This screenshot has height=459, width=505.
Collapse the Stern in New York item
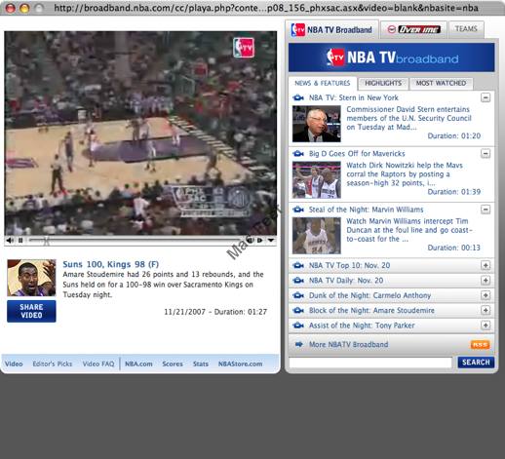[486, 97]
